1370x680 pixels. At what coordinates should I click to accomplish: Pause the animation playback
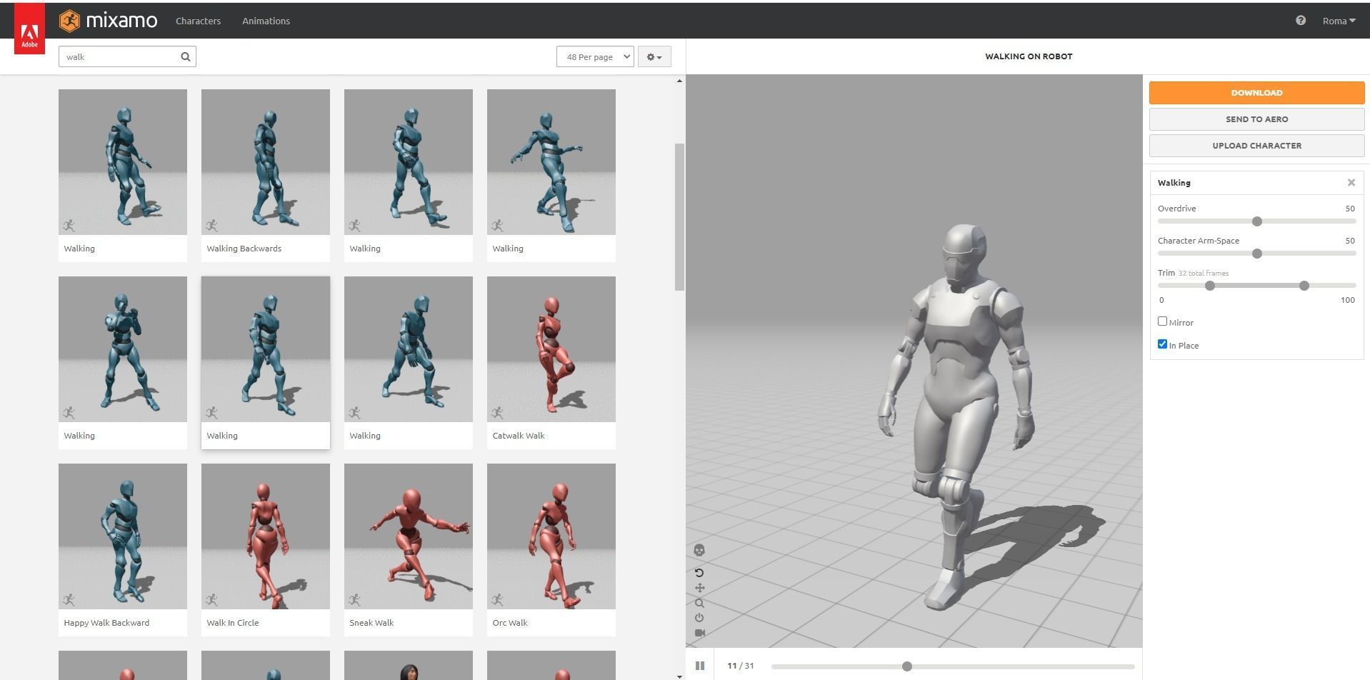(x=700, y=666)
